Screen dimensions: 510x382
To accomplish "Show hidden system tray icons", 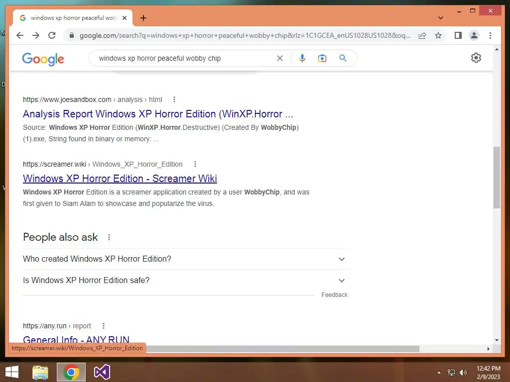I will point(439,373).
